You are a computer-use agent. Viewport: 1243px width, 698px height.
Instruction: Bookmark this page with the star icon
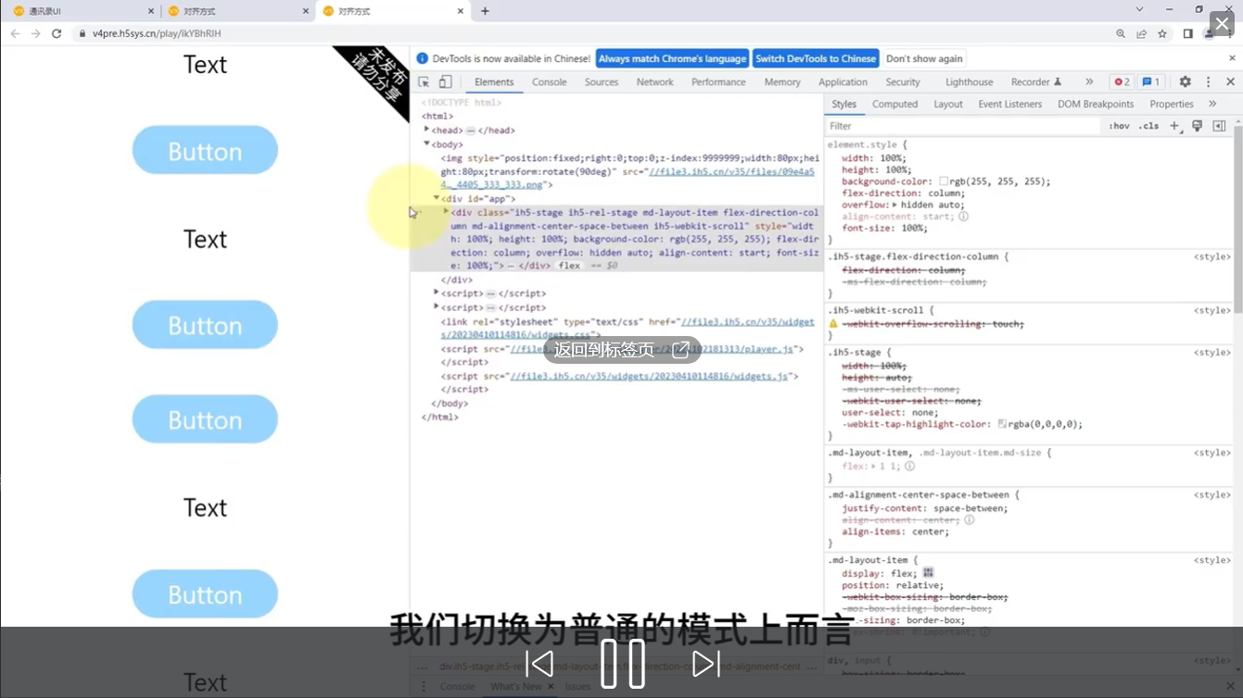click(x=1162, y=33)
